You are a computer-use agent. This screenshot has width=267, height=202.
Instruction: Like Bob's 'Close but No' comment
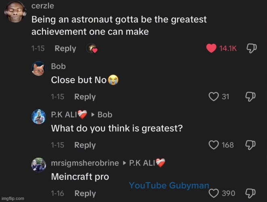tap(214, 97)
